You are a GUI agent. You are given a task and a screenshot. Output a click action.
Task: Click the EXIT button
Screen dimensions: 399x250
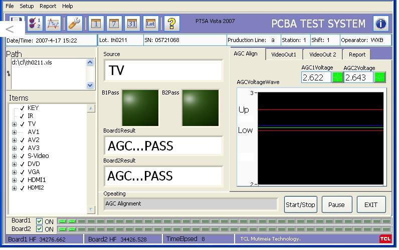371,204
